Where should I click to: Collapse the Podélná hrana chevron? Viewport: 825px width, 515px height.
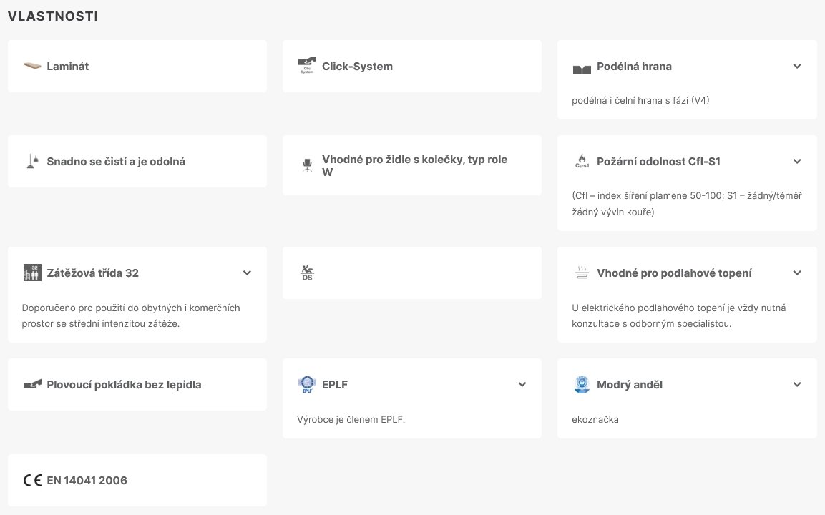(x=797, y=67)
